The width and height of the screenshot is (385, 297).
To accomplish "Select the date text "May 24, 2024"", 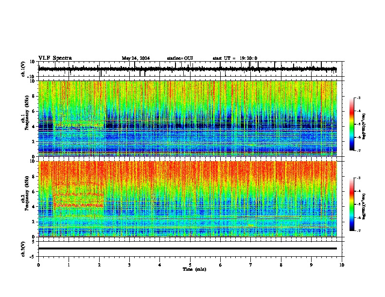I will click(x=136, y=58).
